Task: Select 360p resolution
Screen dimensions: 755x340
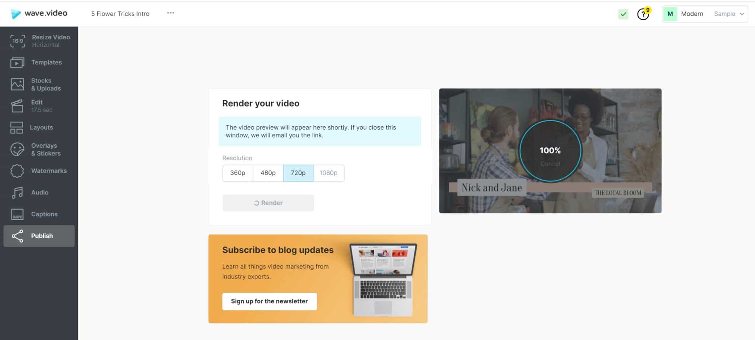Action: [238, 173]
